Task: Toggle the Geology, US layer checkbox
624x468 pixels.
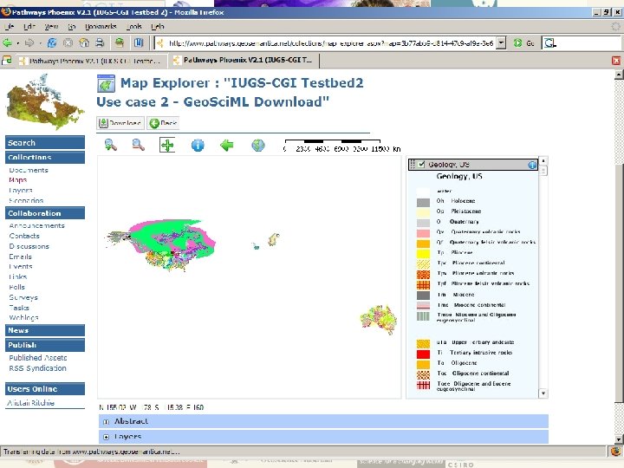Action: [x=421, y=164]
